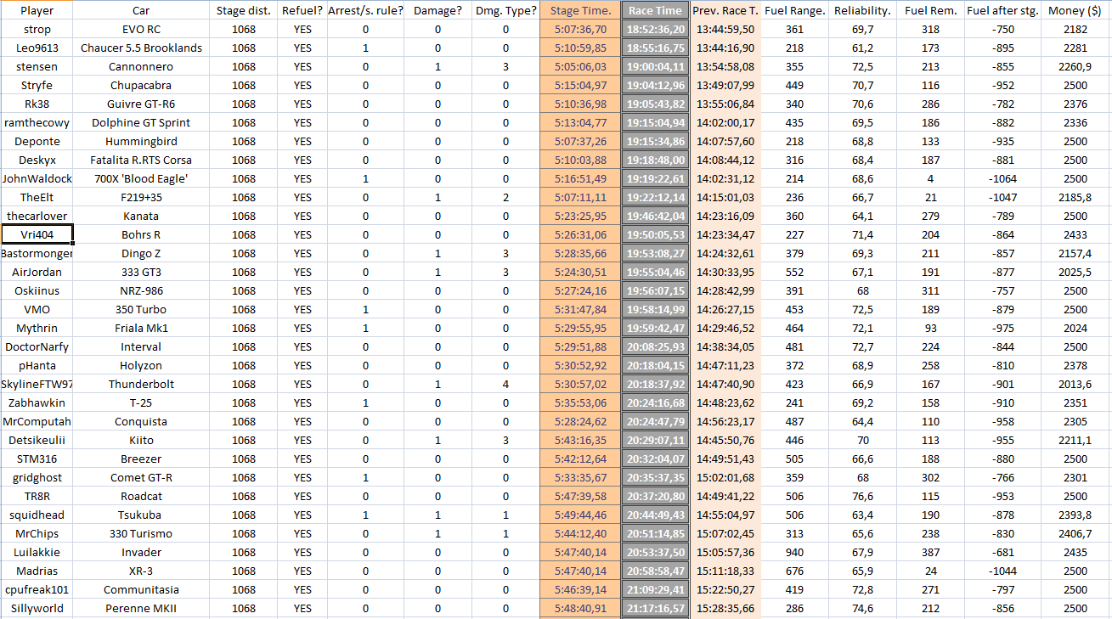The width and height of the screenshot is (1112, 619).
Task: Select stensen's stage time 5:05:06,03
Action: pos(579,67)
